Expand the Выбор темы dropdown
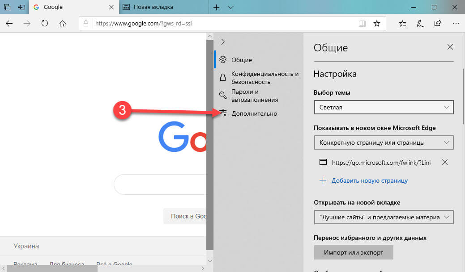 click(384, 107)
